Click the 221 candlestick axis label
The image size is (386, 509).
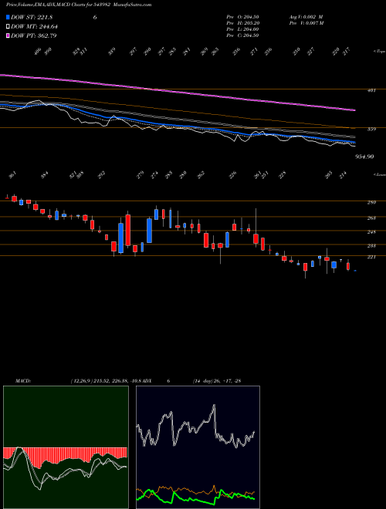click(371, 257)
